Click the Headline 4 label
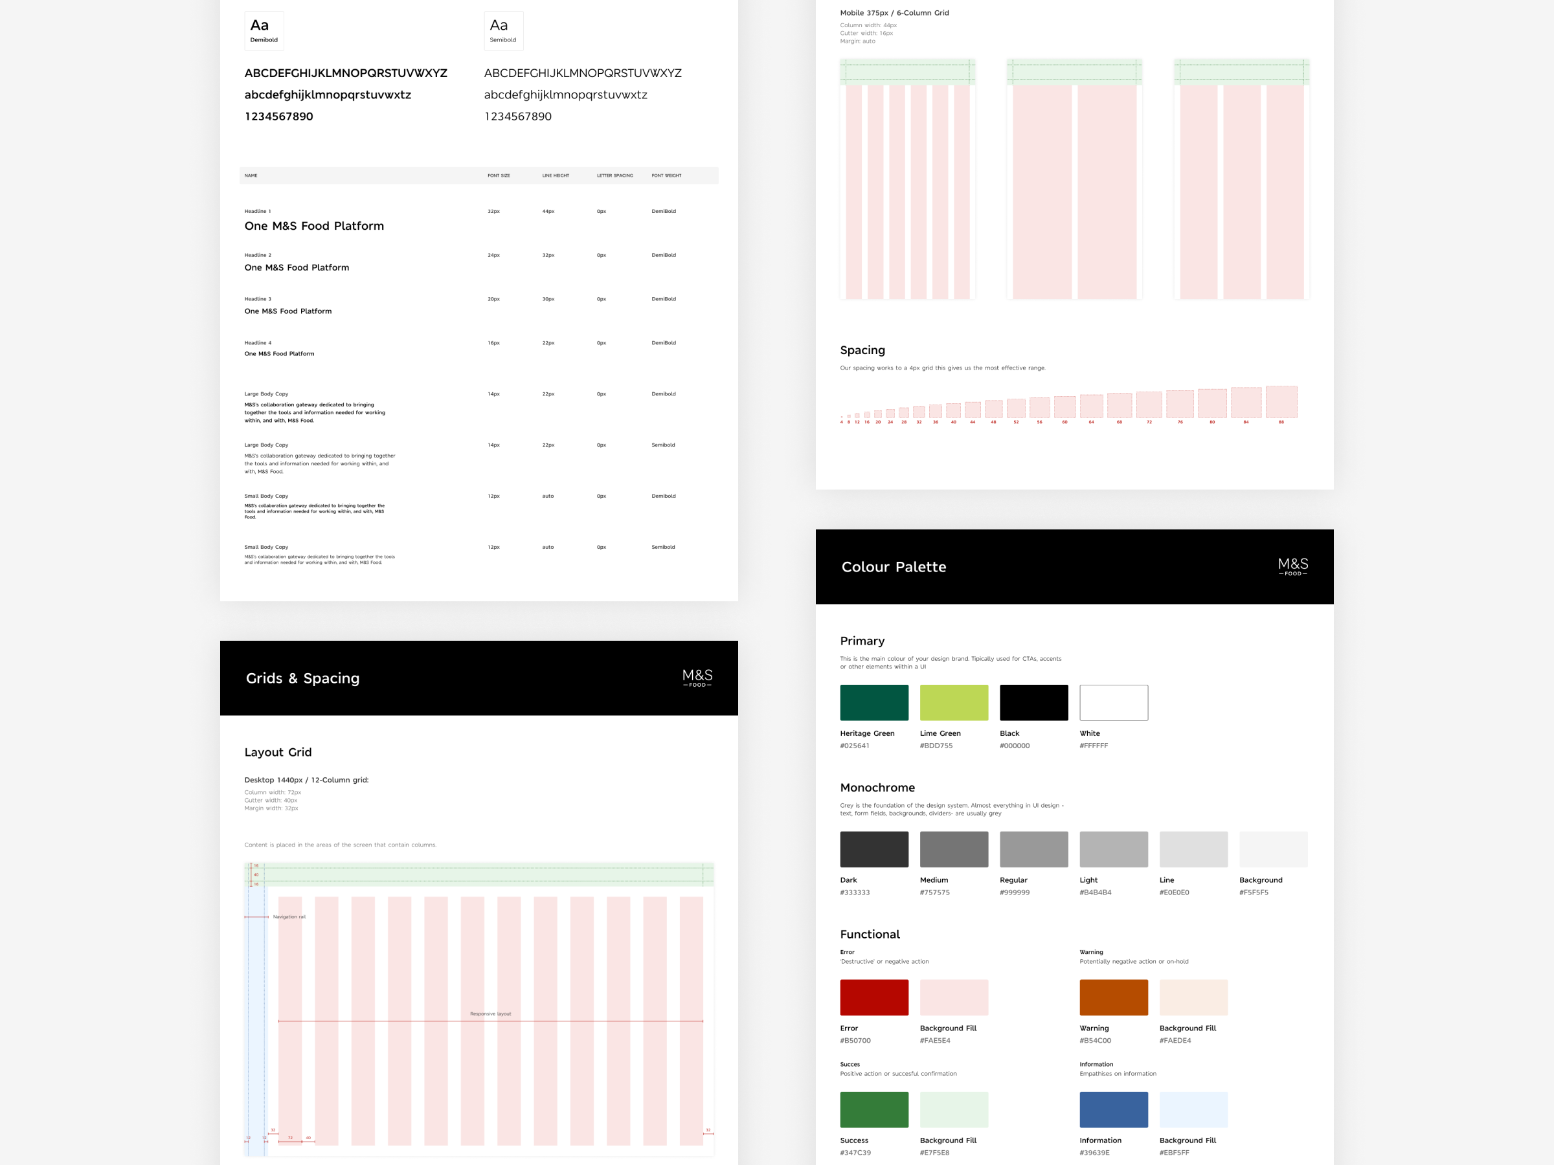Screen dimensions: 1554x1165 [x=258, y=342]
